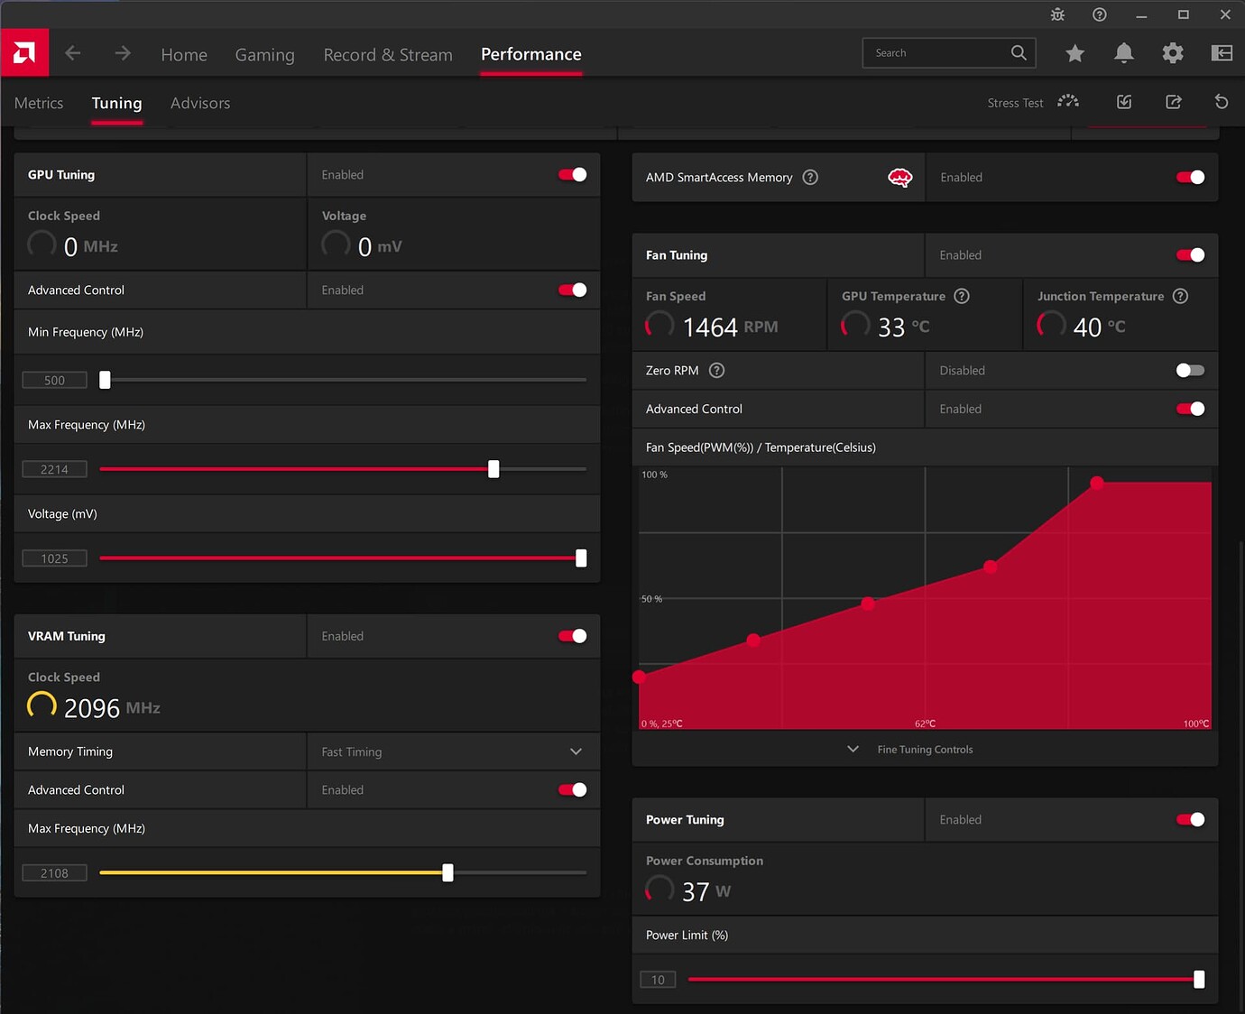1245x1014 pixels.
Task: Open GPU Temperature help question mark
Action: click(961, 296)
